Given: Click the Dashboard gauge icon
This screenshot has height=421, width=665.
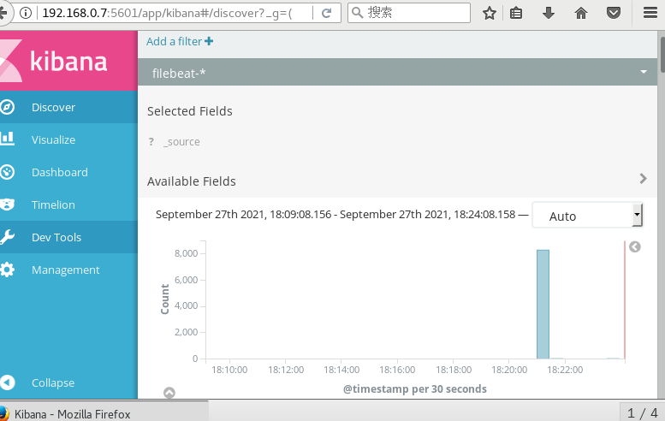Looking at the screenshot, I should (x=7, y=172).
